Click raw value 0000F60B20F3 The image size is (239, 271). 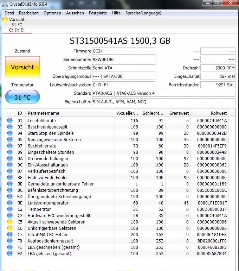pos(212,247)
